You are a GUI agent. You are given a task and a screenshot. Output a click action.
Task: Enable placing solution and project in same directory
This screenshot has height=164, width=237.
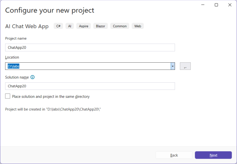pos(8,96)
